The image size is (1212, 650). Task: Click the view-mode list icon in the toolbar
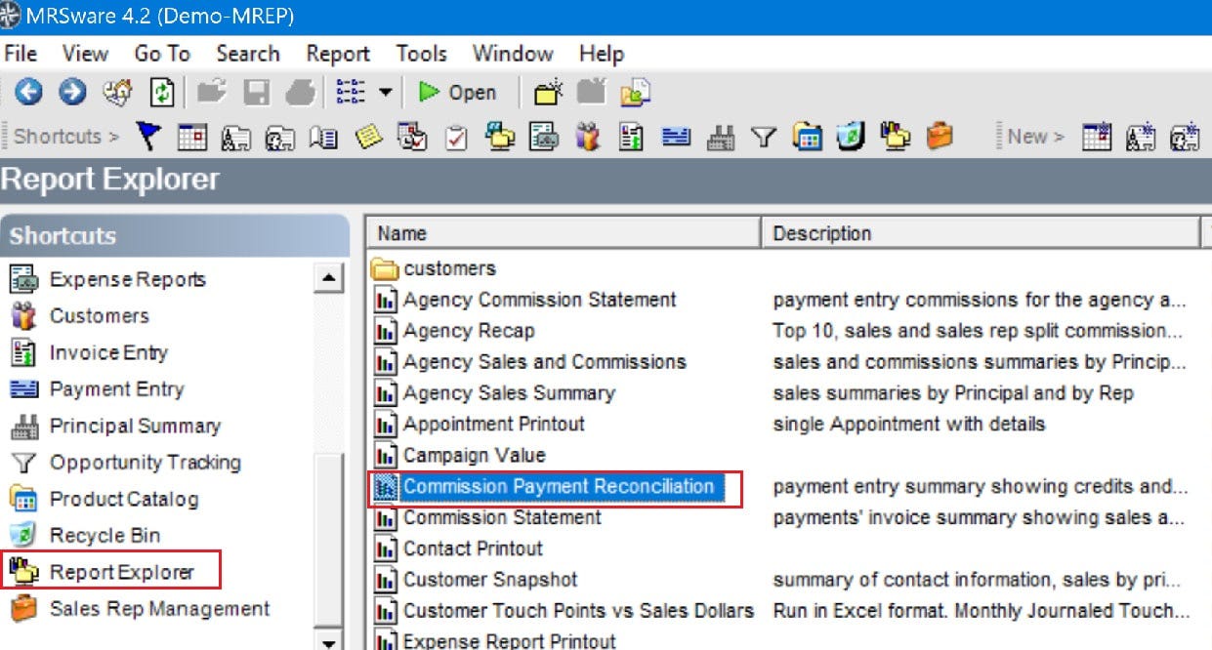coord(350,92)
